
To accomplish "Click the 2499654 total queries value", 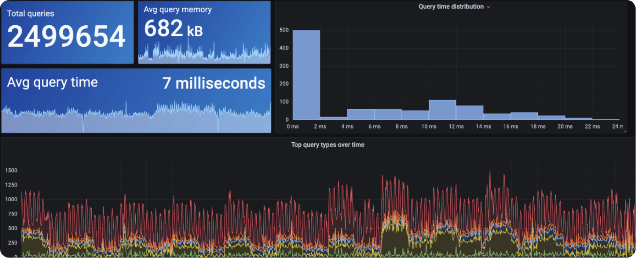I will pos(66,37).
